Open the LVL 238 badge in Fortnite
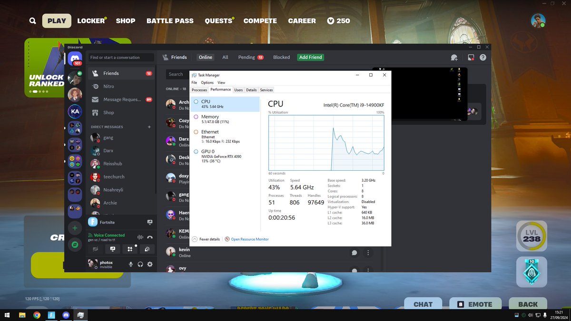The image size is (571, 321). (531, 235)
